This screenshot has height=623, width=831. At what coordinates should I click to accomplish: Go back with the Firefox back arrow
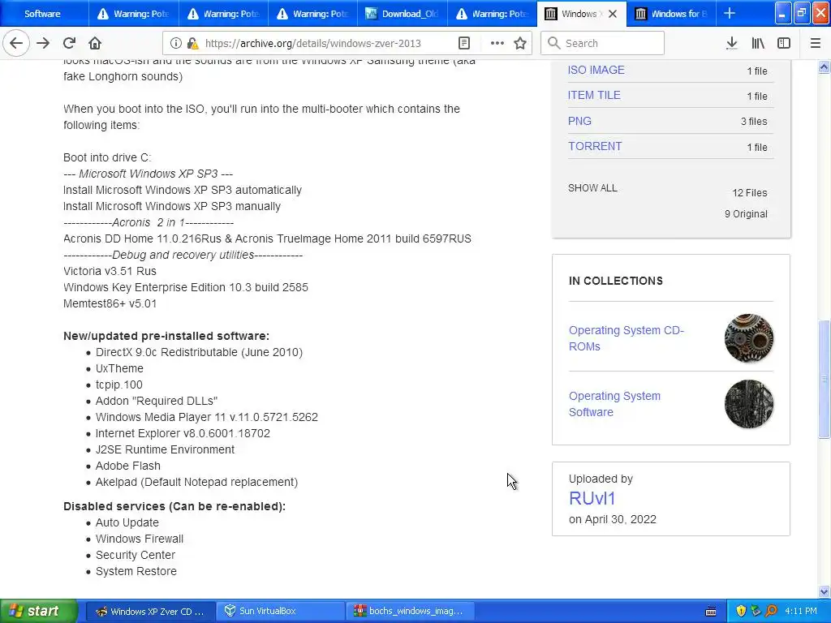point(16,43)
